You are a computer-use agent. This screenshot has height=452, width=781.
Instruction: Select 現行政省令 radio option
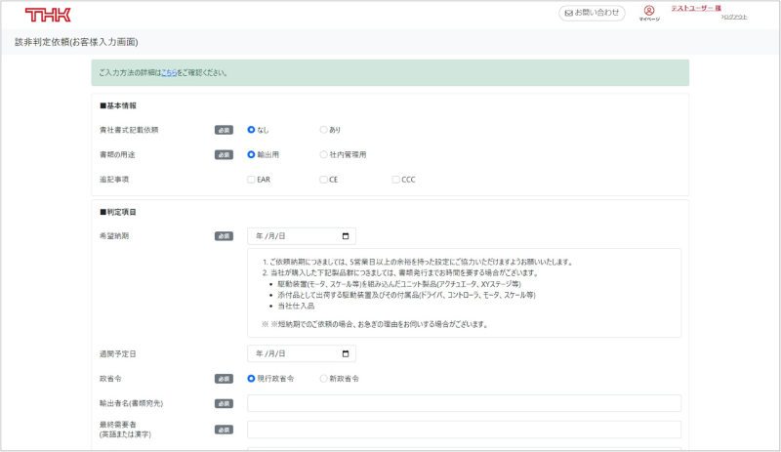[x=251, y=379]
